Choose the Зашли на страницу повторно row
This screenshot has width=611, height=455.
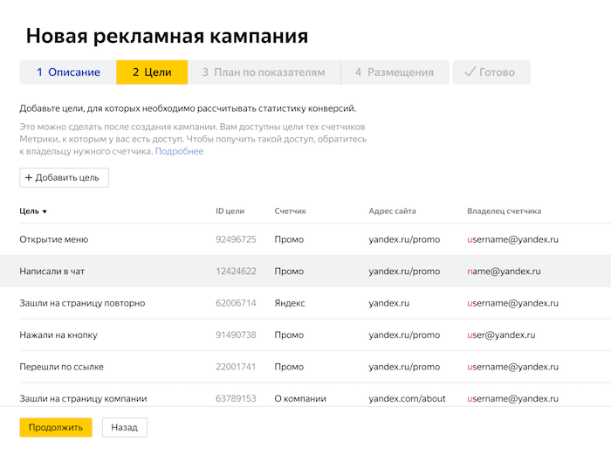tap(82, 303)
